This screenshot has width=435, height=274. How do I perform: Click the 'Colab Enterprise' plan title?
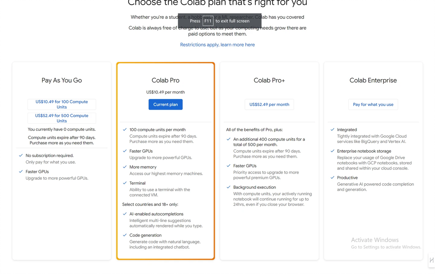[x=373, y=80]
